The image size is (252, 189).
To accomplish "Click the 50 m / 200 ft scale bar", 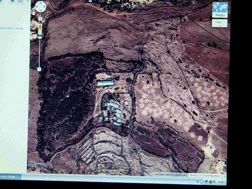I will 40,164.
